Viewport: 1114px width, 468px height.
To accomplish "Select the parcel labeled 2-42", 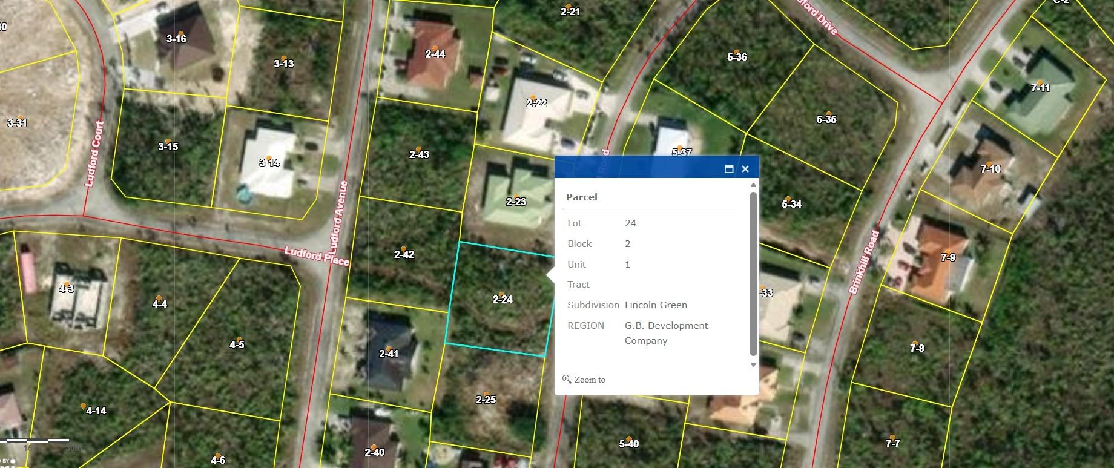I will click(404, 254).
